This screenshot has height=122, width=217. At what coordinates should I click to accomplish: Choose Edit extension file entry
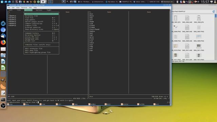pos(41,48)
